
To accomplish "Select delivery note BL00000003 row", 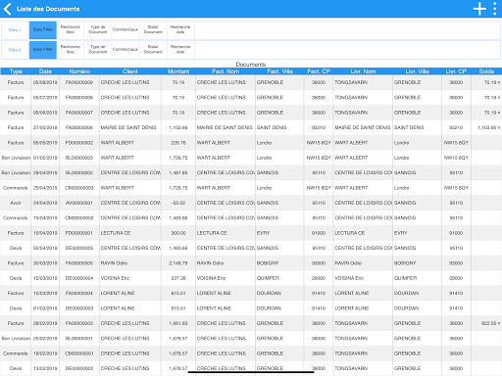I will click(251, 158).
